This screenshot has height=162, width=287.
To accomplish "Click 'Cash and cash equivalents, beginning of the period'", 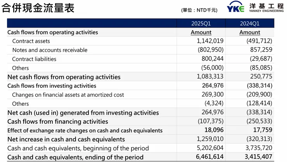I will [x=78, y=148].
